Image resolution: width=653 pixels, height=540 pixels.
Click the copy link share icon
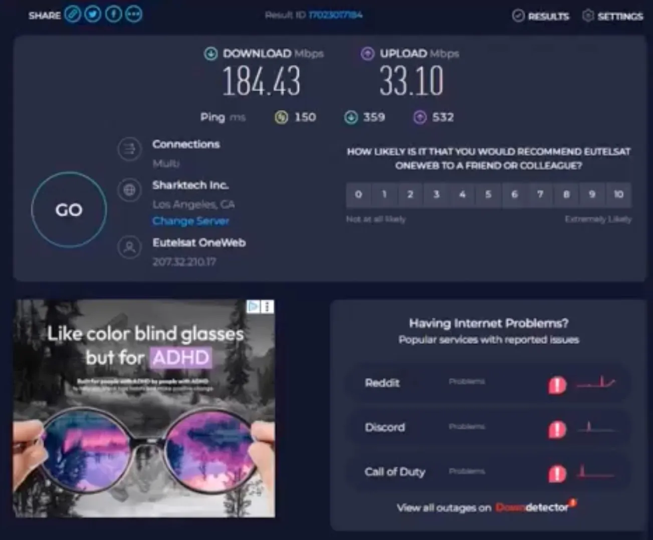click(x=73, y=15)
